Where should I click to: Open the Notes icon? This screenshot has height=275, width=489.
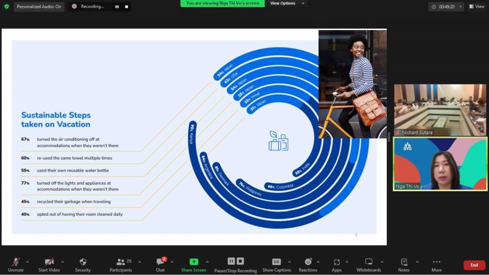[x=404, y=262]
